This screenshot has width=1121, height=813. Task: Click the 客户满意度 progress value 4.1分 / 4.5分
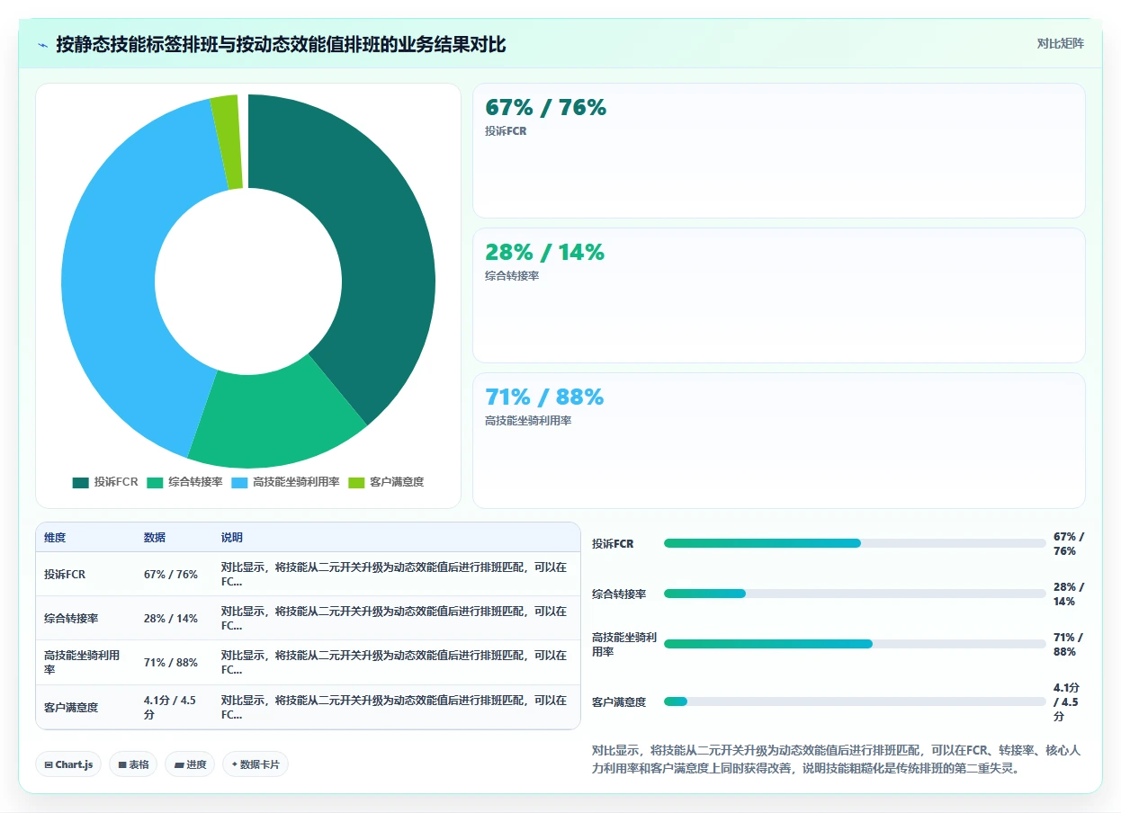click(1067, 701)
